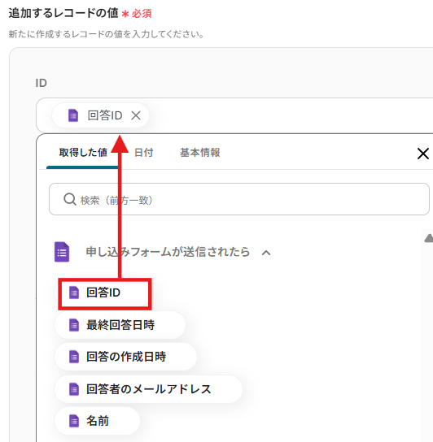Screen dimensions: 433x442
Task: Switch to the 日付 tab
Action: [144, 153]
